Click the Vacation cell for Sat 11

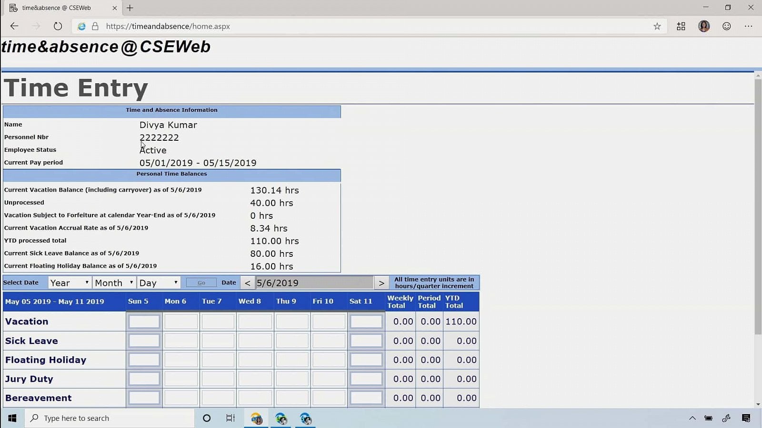pos(366,321)
